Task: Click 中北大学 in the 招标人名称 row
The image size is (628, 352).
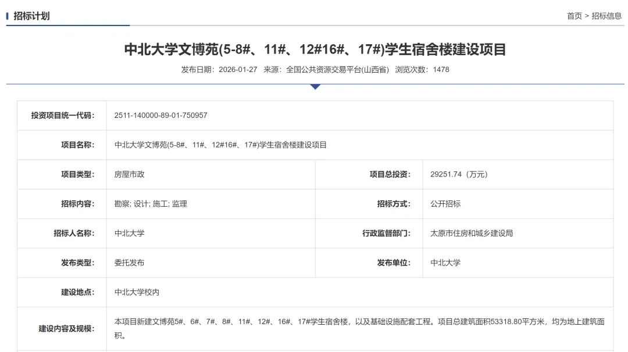Action: [x=129, y=233]
